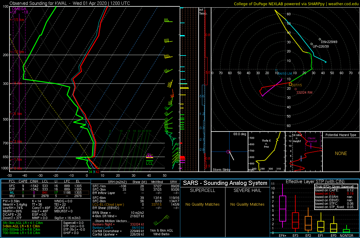Click the 'based on STP_fixed' probability row
Viewport: 360px width, 238px height.
point(334,207)
